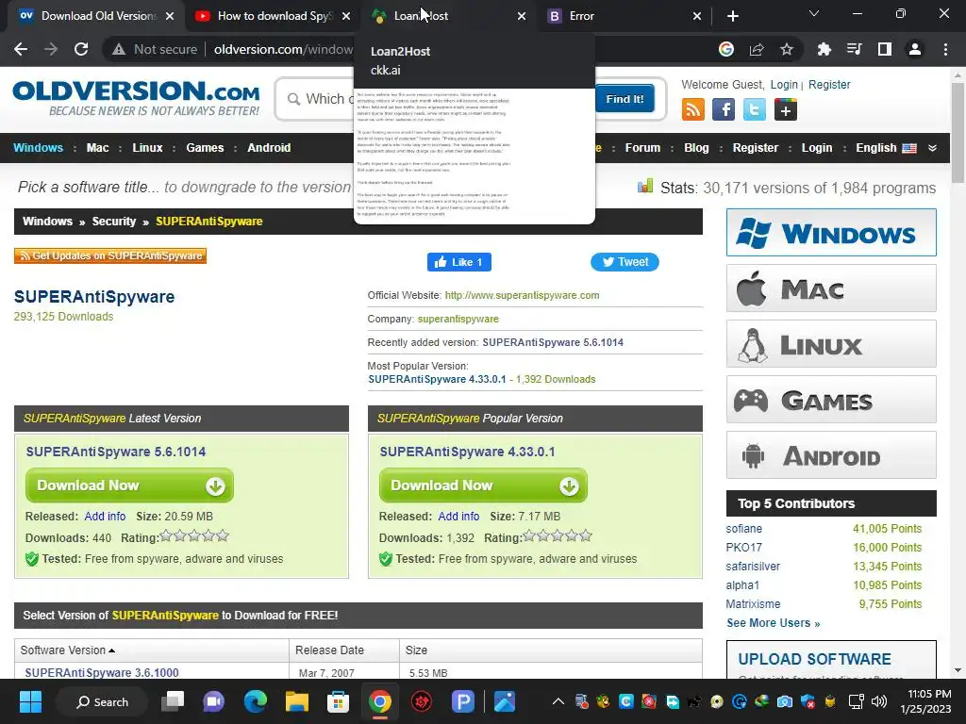
Task: Open the Forum nav link
Action: tap(642, 148)
